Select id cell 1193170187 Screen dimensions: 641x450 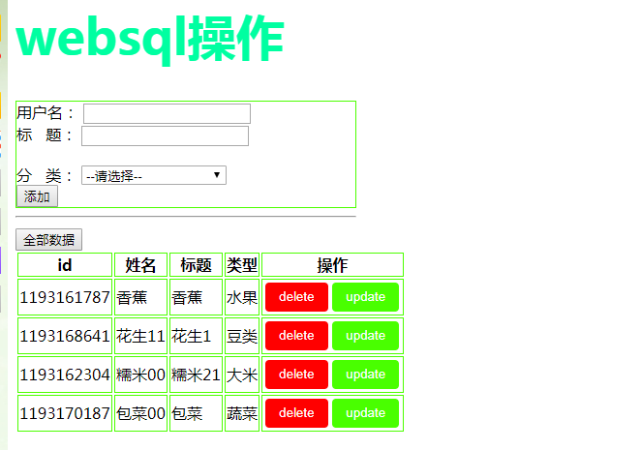pos(65,413)
